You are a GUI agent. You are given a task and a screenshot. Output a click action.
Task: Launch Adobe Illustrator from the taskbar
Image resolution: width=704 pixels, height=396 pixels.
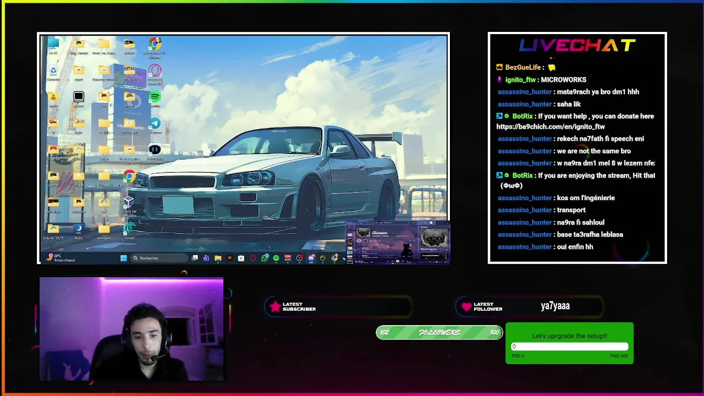click(x=229, y=258)
